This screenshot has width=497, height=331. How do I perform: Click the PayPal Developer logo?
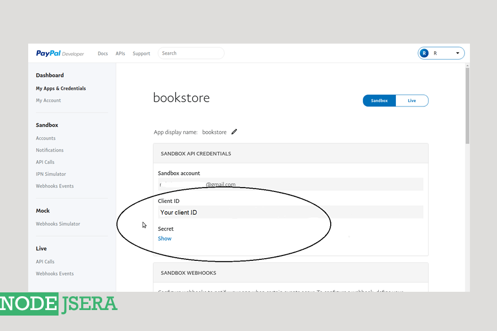(x=60, y=54)
